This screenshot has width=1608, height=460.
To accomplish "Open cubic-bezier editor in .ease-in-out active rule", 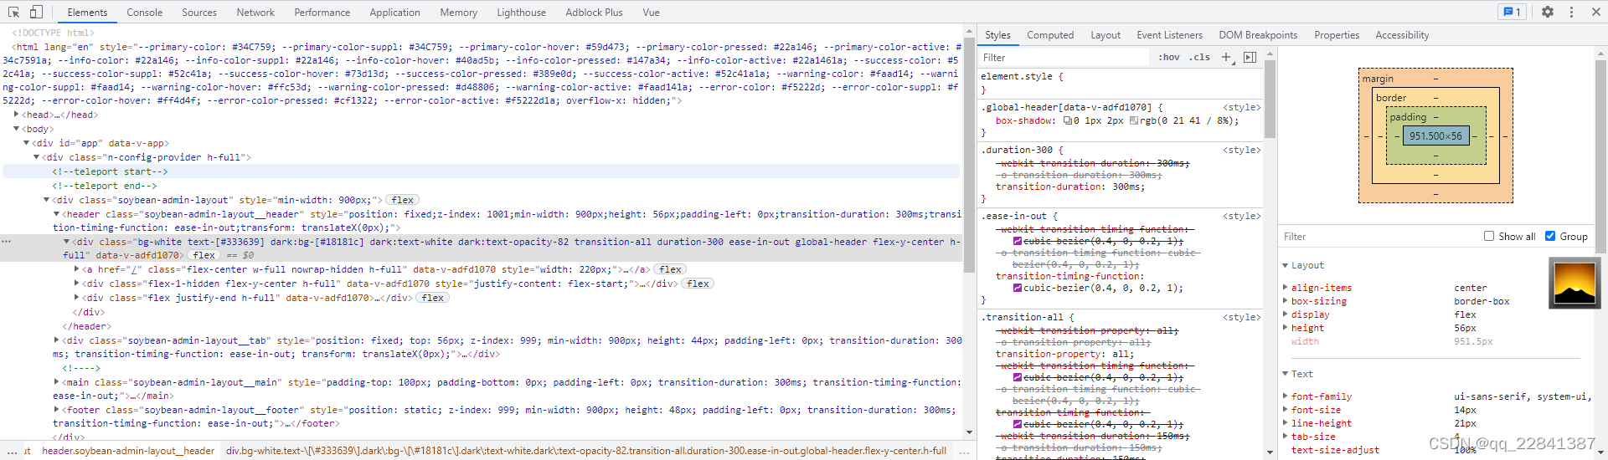I will point(1018,288).
